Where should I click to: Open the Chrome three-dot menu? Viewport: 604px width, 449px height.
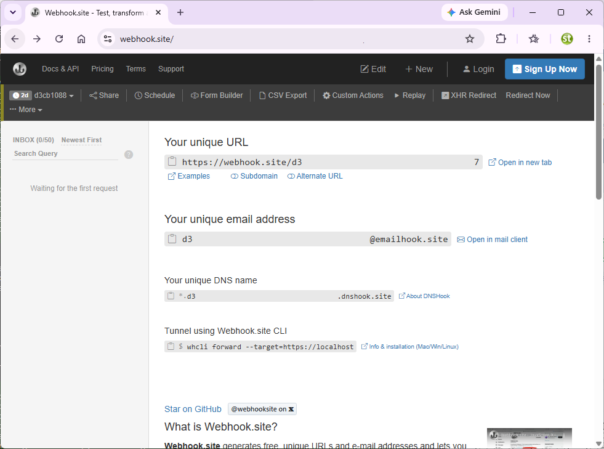point(589,39)
